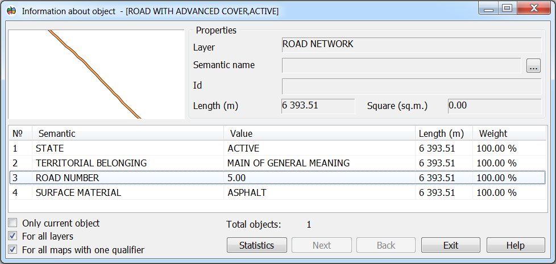Enable the Only current object checkbox
This screenshot has height=264, width=556.
click(x=13, y=223)
